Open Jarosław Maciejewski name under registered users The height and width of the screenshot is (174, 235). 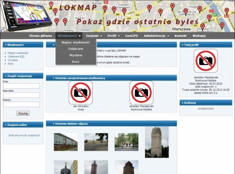141,106
